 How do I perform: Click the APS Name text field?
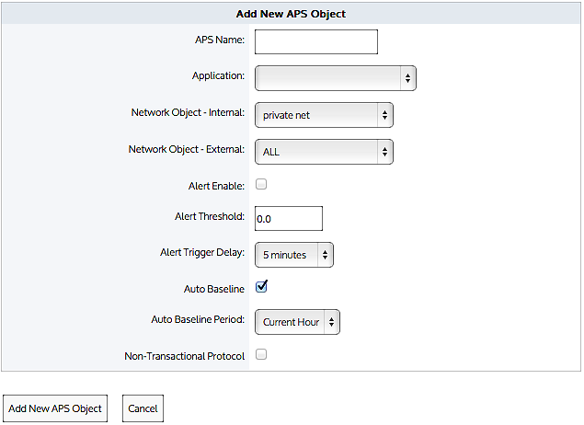pos(315,41)
